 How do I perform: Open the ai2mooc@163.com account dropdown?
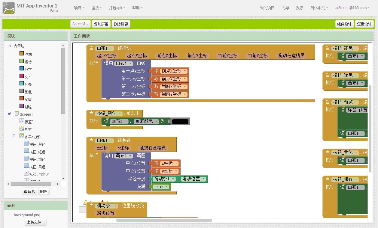[x=352, y=8]
